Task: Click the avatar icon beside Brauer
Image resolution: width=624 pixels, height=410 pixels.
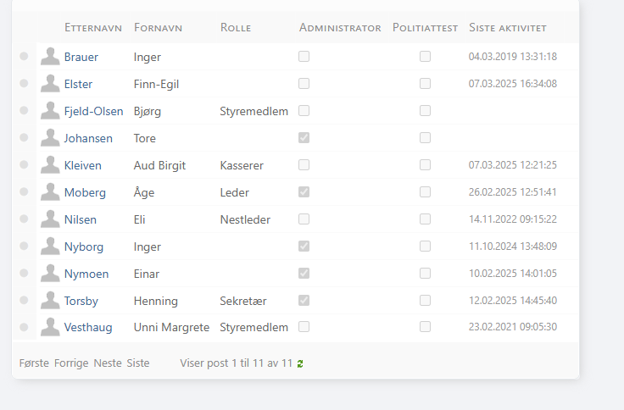Action: tap(50, 57)
